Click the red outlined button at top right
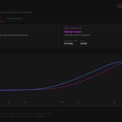The image size is (122, 122). click(120, 6)
